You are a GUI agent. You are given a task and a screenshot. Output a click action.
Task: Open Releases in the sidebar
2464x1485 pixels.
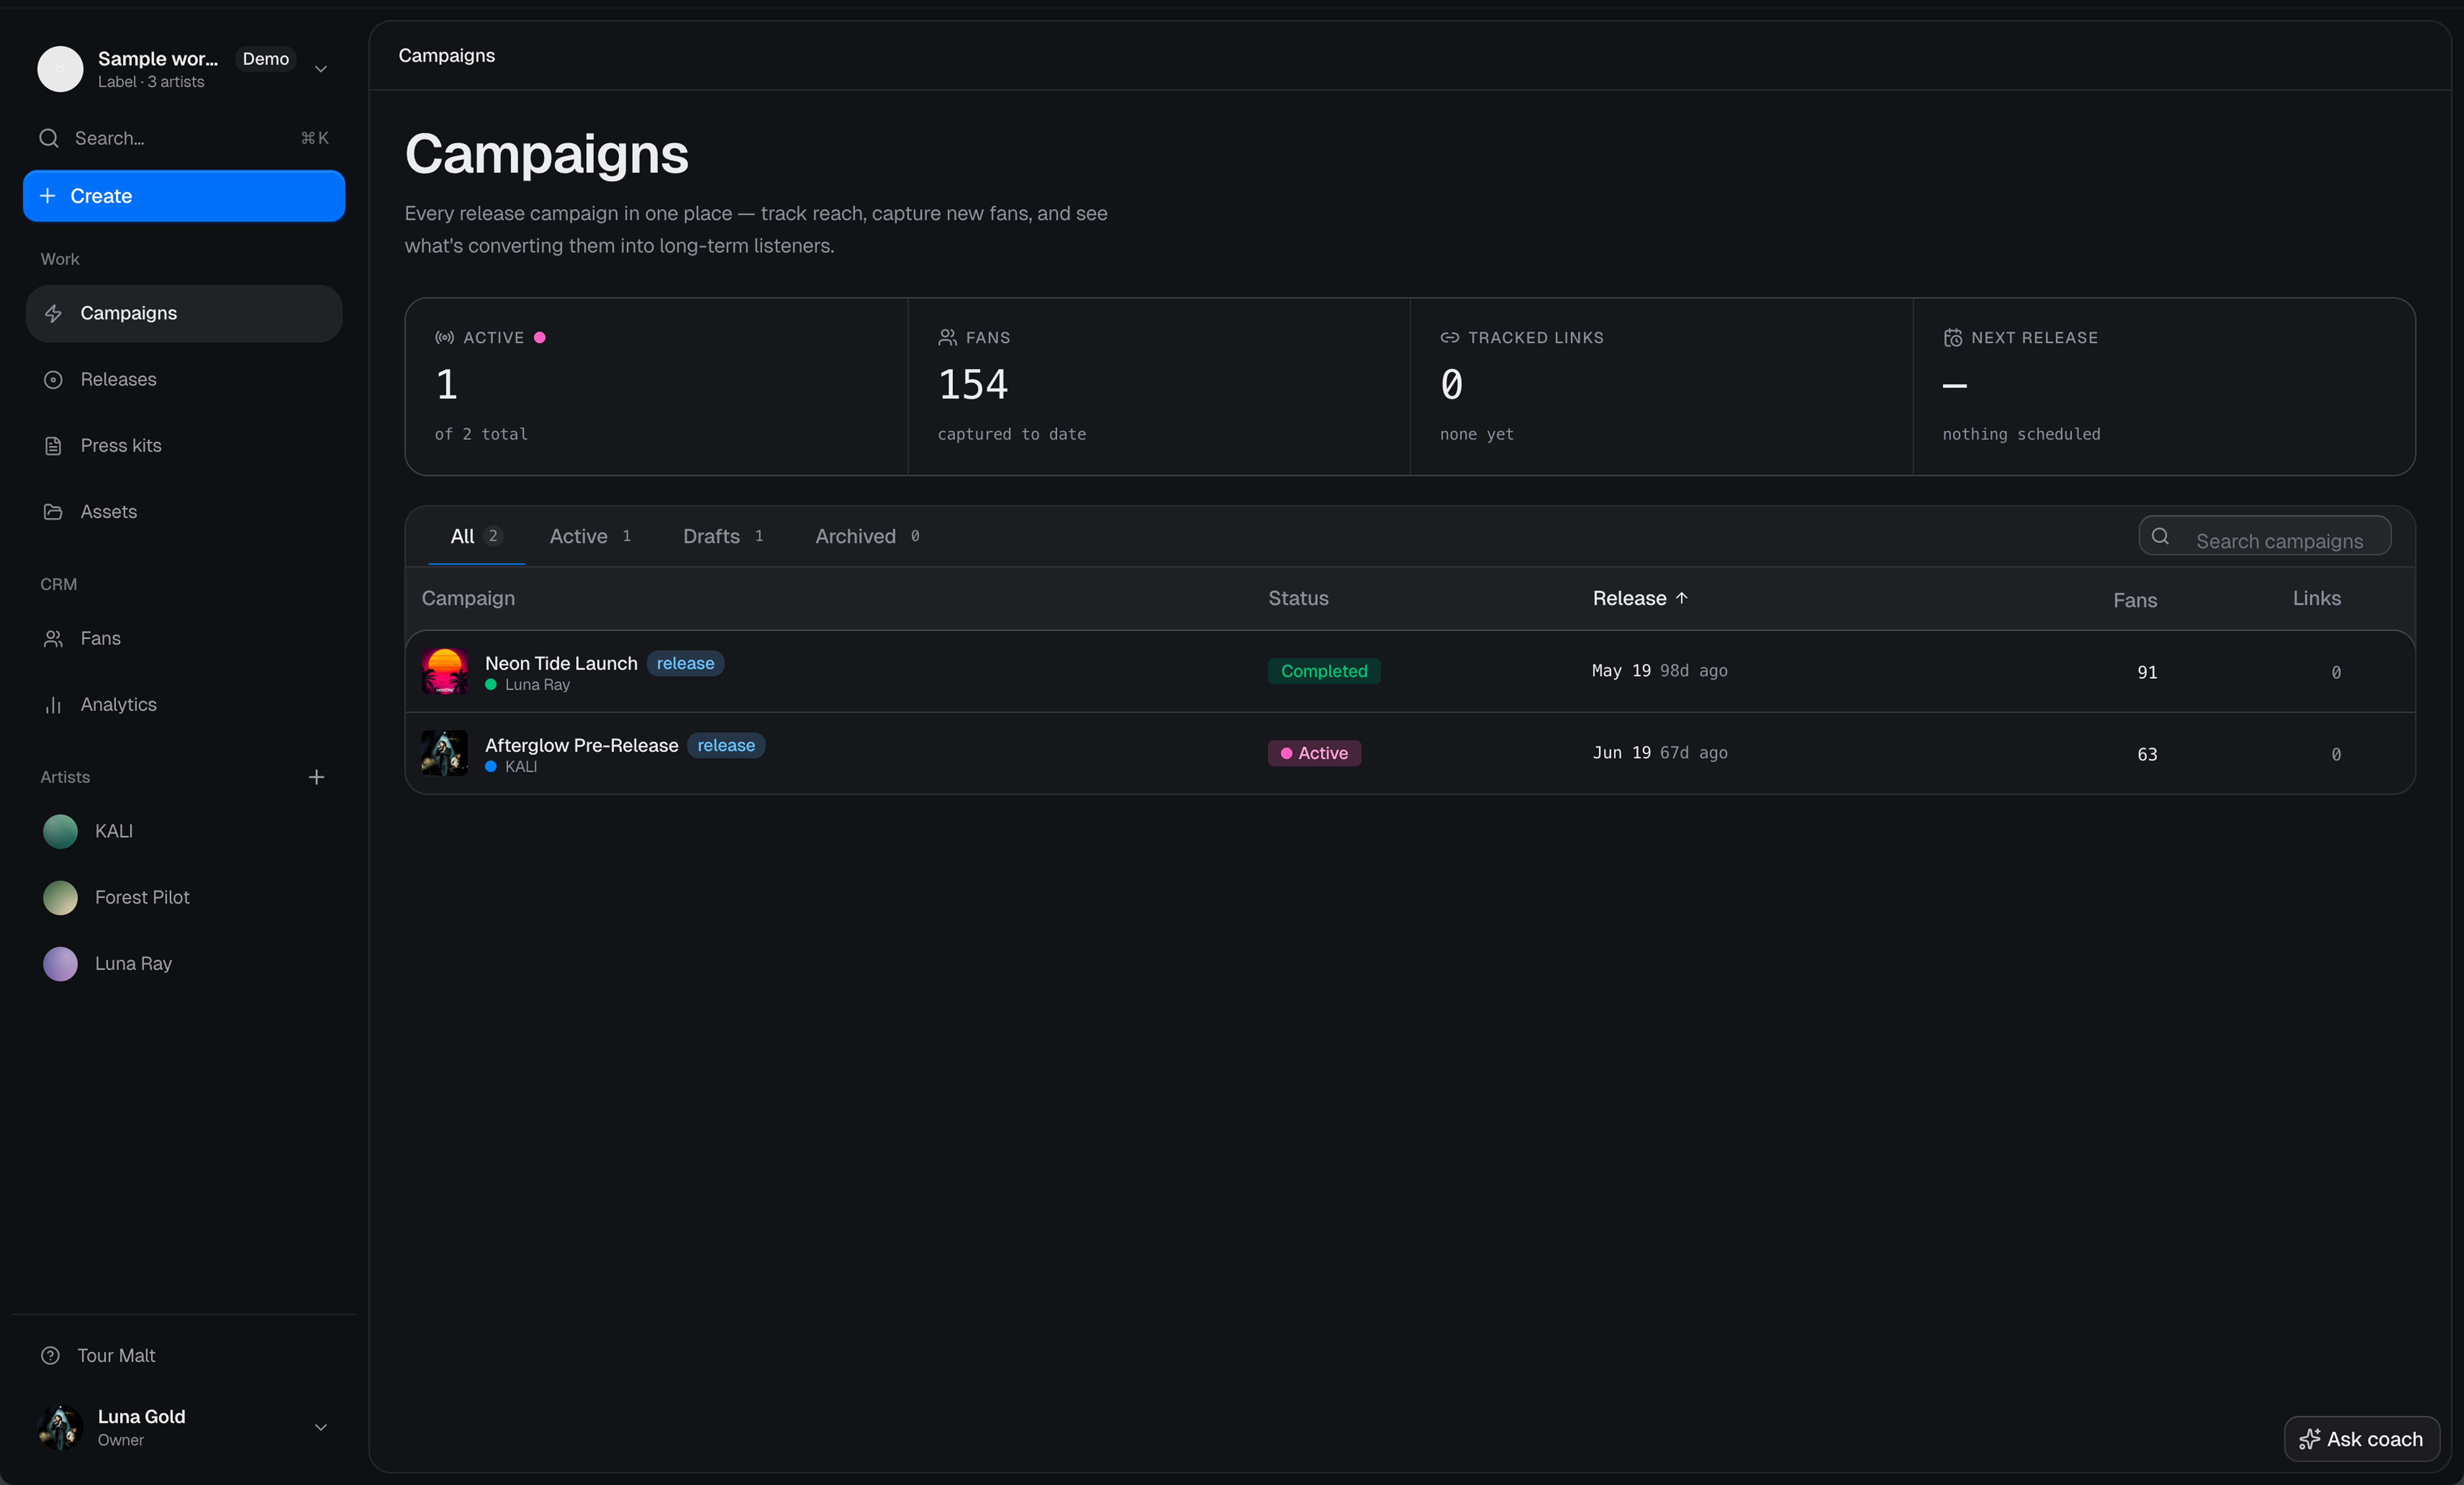(184, 379)
